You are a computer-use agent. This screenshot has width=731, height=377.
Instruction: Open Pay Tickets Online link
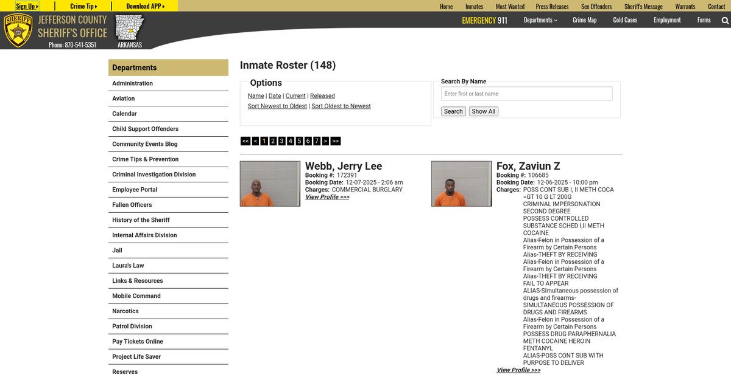pos(168,342)
